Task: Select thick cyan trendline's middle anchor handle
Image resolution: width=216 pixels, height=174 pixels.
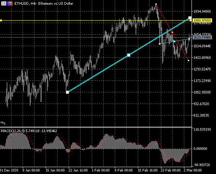Action: (x=129, y=55)
